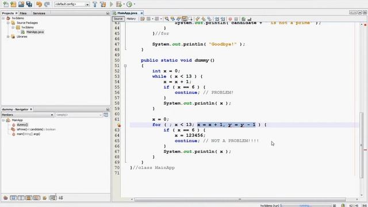Switch to the Services tab
The width and height of the screenshot is (368, 207).
pyautogui.click(x=39, y=13)
